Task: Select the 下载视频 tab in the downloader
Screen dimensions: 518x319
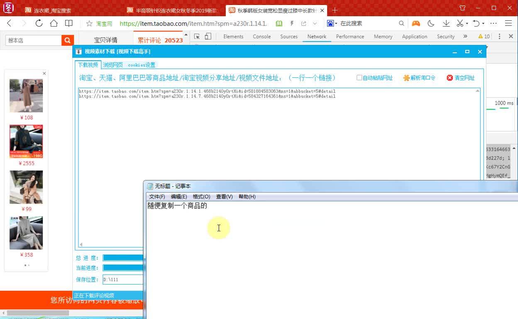Action: click(x=88, y=65)
